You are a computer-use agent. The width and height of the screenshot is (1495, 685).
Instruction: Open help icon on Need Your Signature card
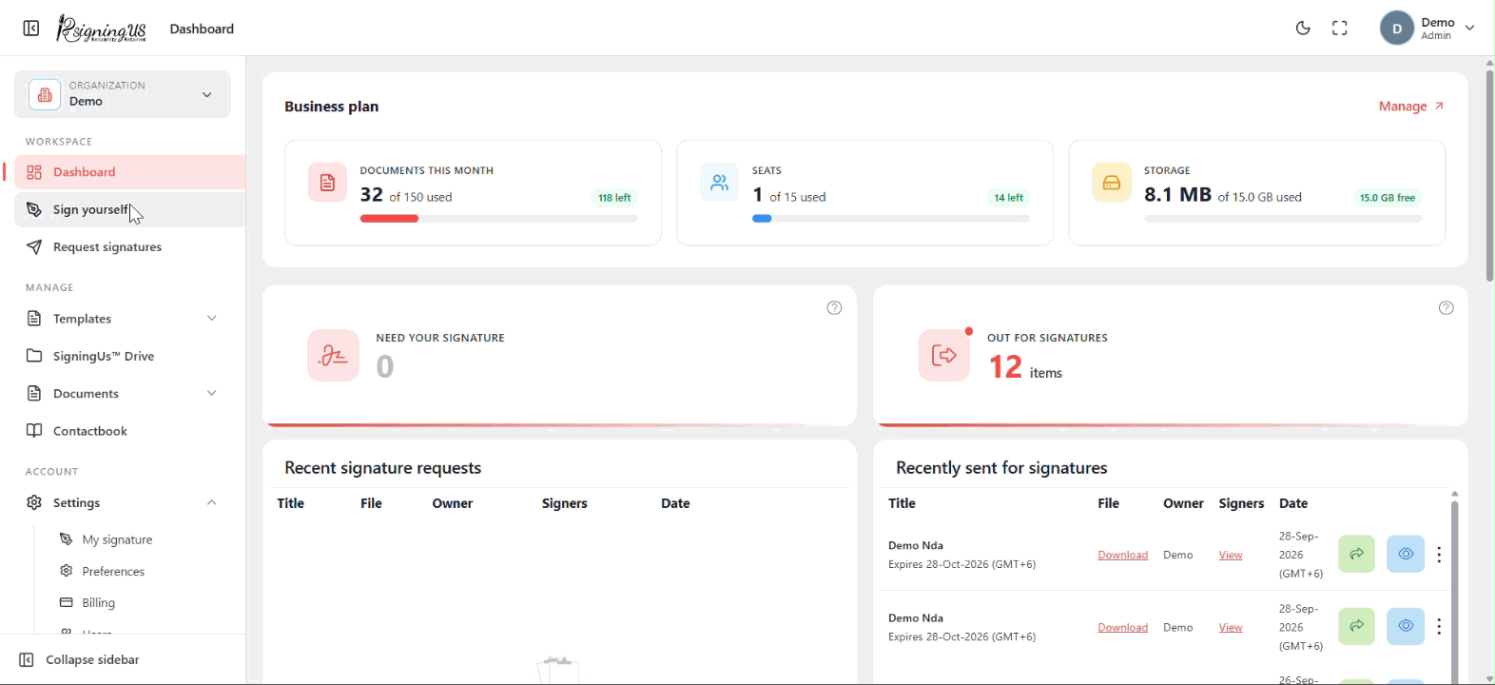coord(834,307)
